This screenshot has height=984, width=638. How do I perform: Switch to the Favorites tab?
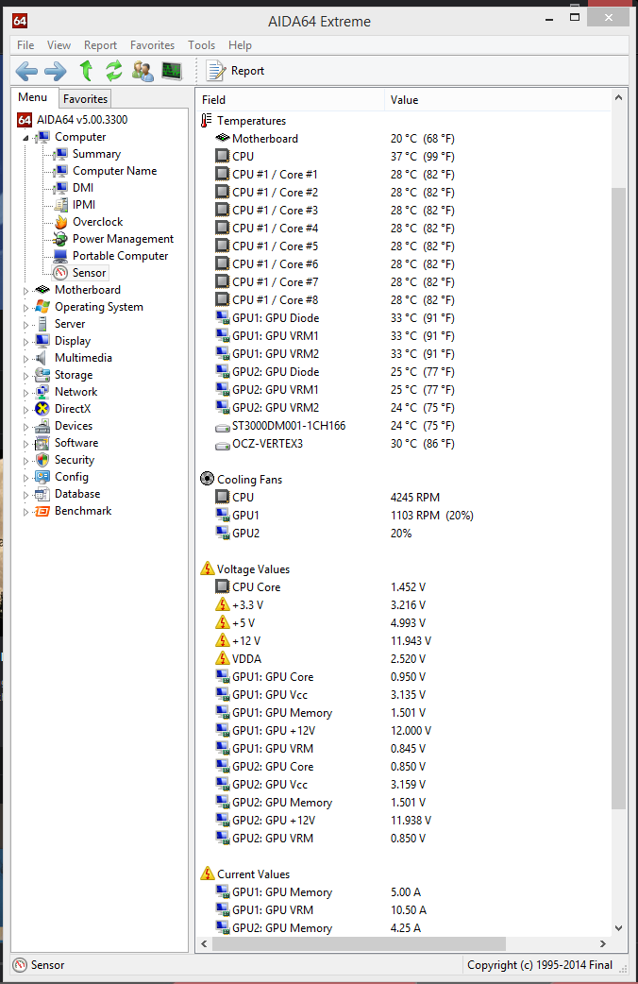pyautogui.click(x=85, y=98)
